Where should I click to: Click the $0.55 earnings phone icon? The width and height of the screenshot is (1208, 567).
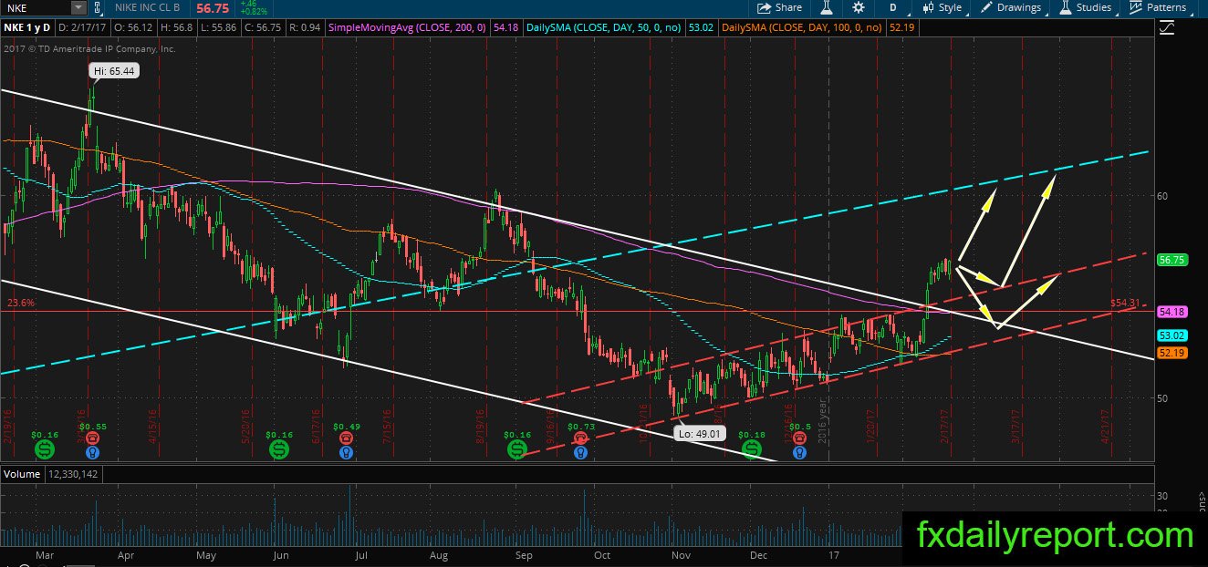92,438
